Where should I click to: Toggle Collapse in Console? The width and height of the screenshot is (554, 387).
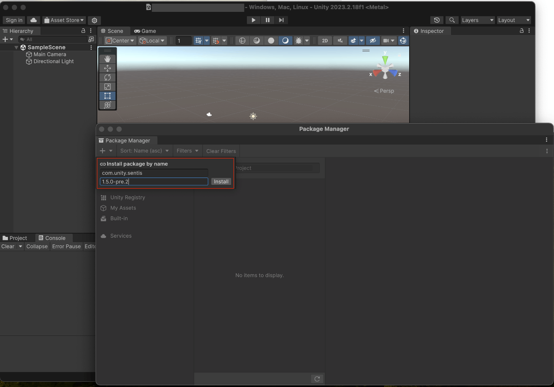(x=37, y=246)
